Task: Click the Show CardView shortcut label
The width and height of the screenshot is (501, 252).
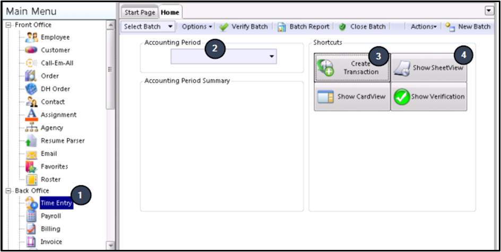Action: [x=361, y=96]
